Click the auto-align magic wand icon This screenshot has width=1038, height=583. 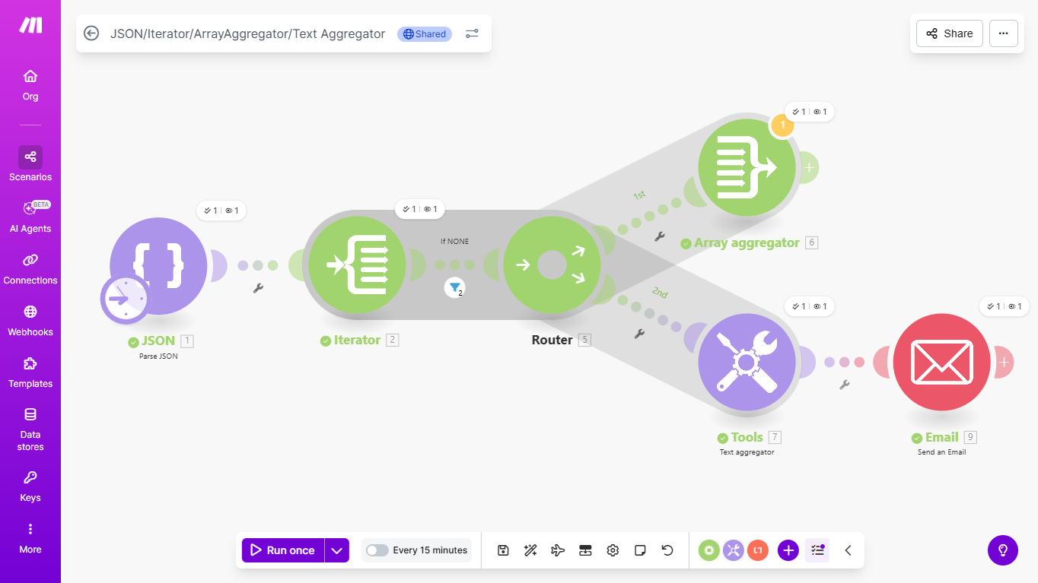(x=530, y=550)
